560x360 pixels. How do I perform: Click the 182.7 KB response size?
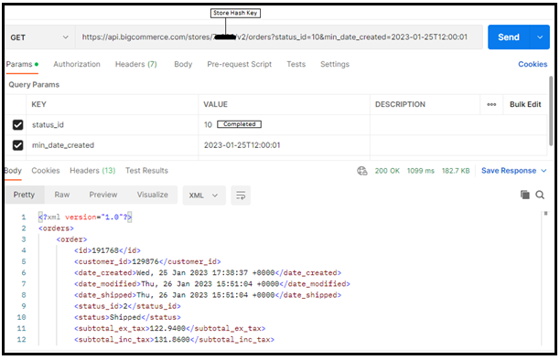(456, 171)
